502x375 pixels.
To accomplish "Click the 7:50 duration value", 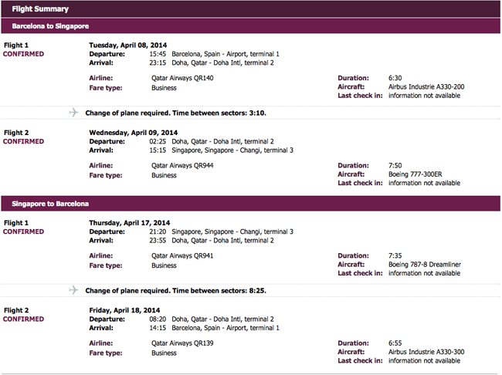I will point(397,165).
